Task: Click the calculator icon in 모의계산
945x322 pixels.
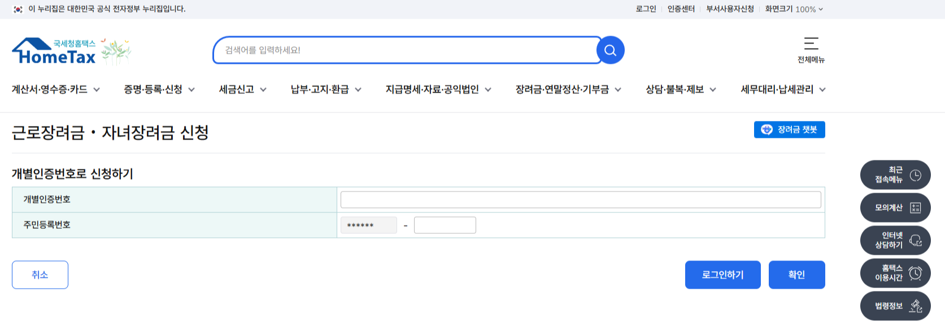Action: click(916, 208)
